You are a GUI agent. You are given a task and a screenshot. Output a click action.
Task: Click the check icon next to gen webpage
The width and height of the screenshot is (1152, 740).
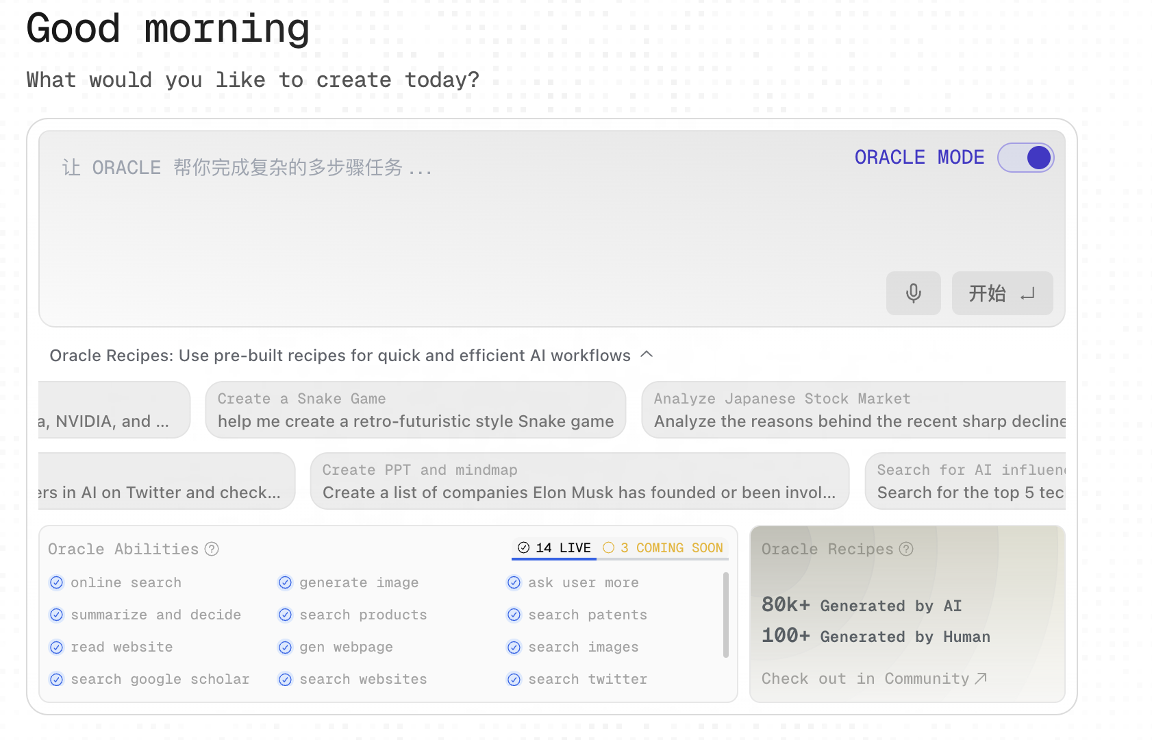coord(286,647)
